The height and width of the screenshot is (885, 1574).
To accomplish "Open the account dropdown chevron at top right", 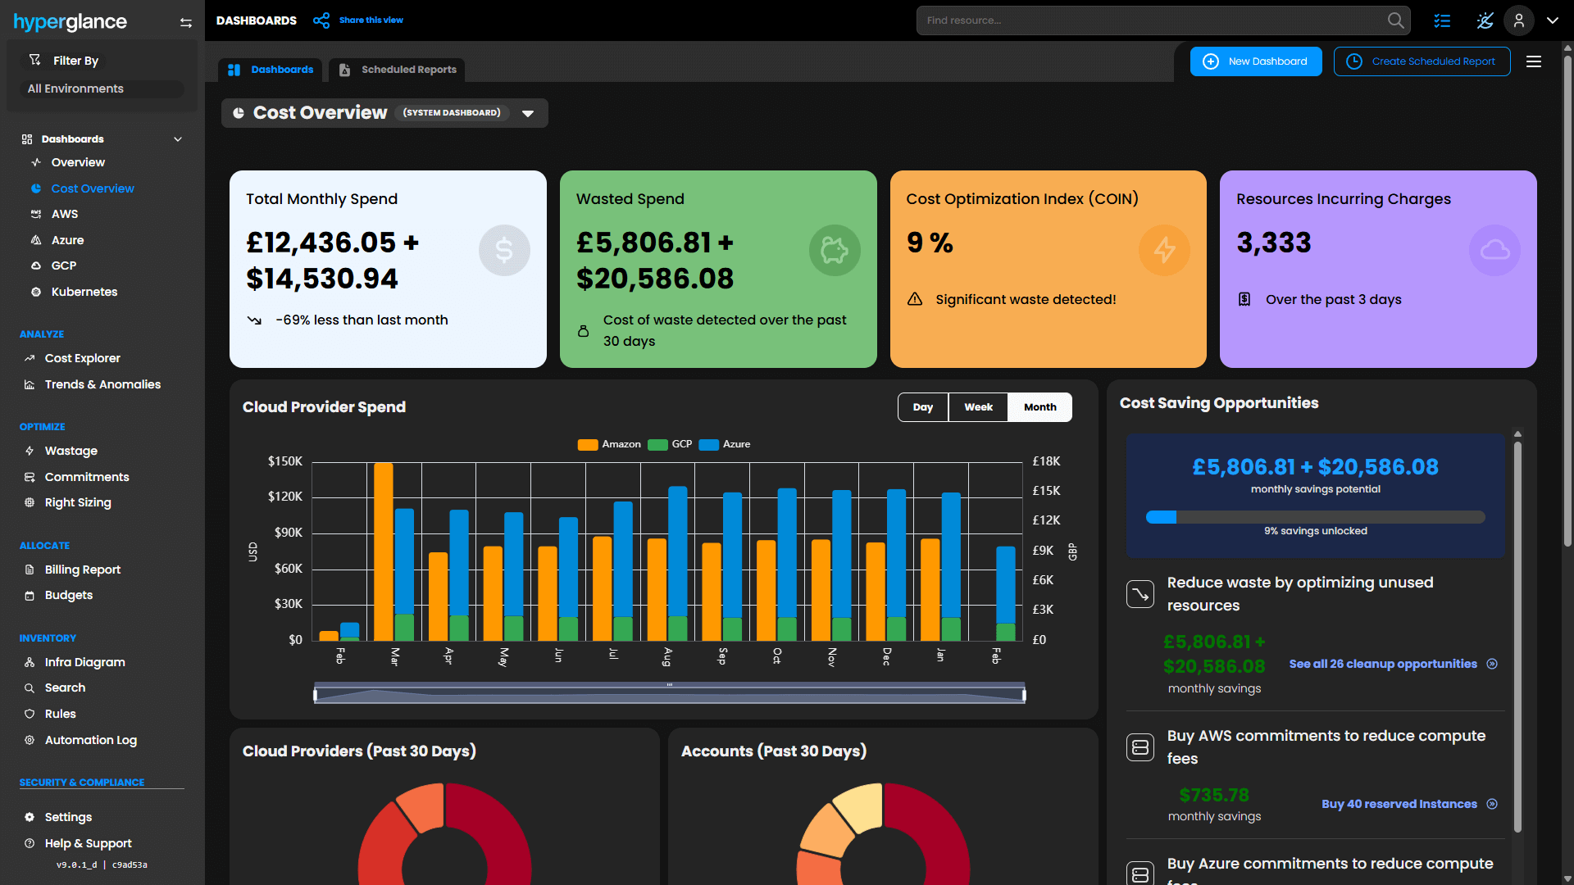I will 1553,20.
